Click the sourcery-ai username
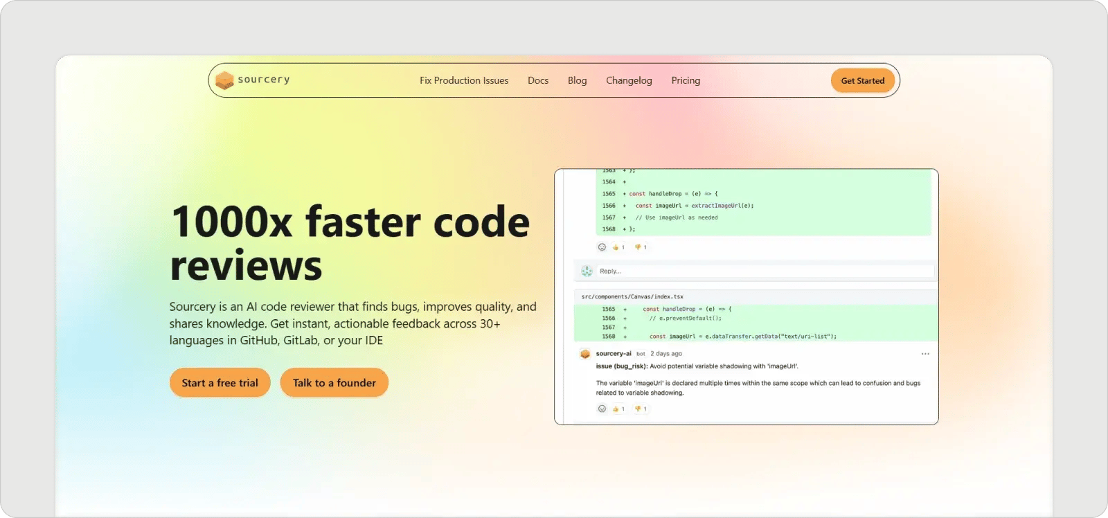 click(x=614, y=353)
